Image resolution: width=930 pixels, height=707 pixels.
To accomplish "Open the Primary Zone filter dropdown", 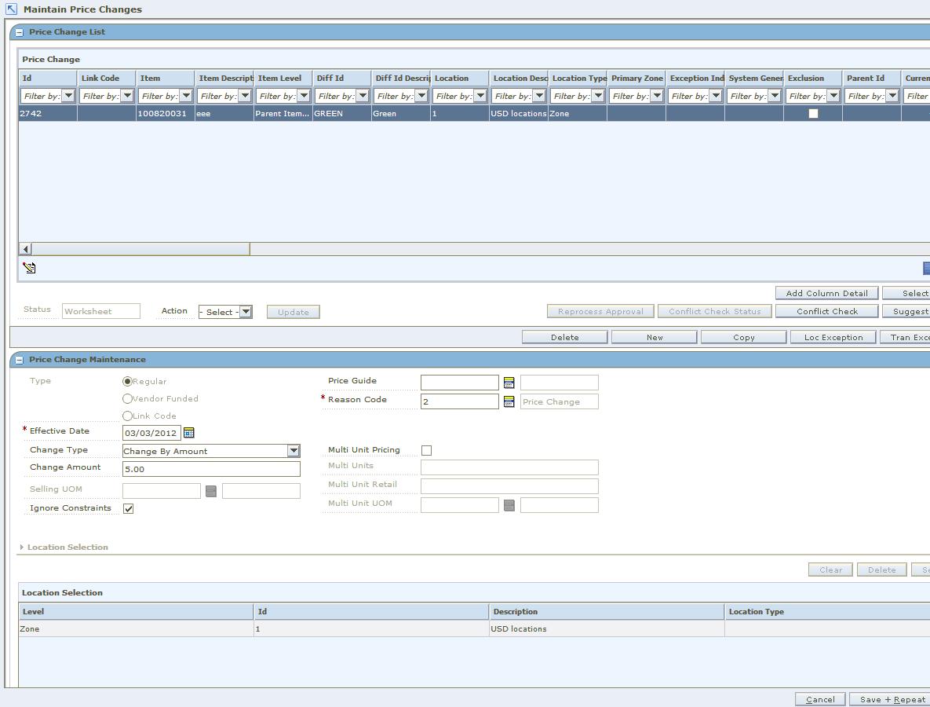I will tap(657, 96).
